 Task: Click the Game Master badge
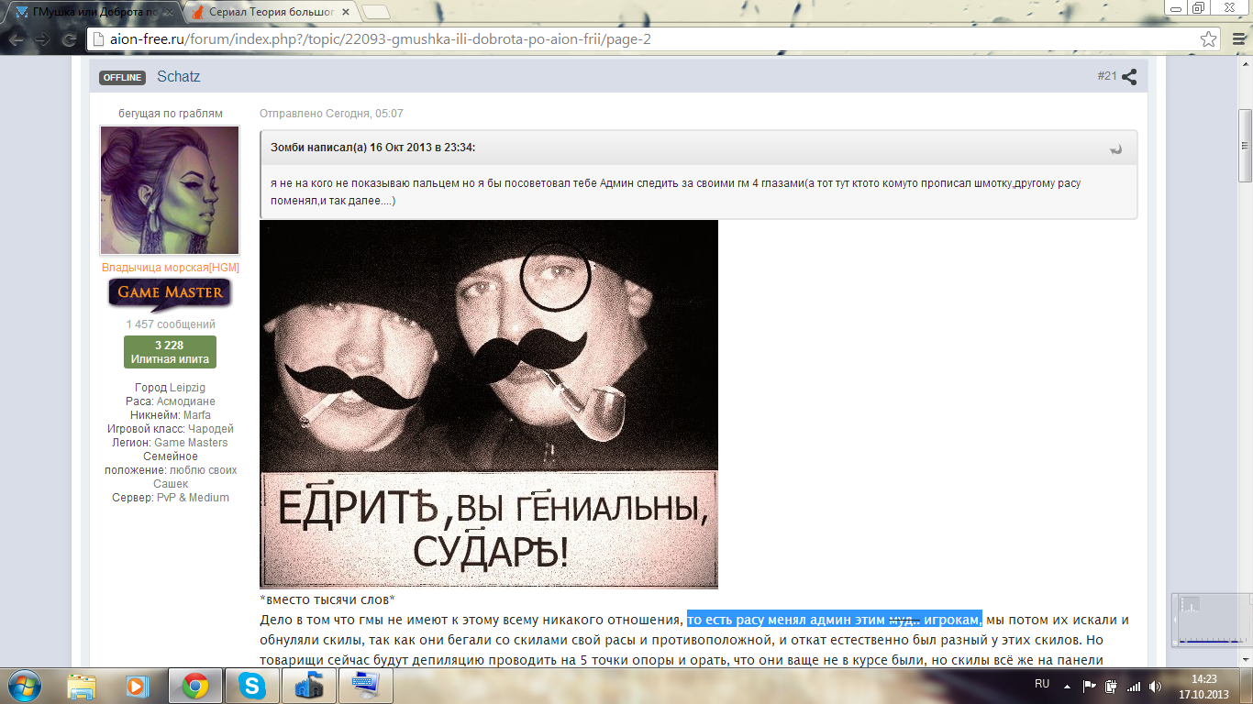point(170,293)
